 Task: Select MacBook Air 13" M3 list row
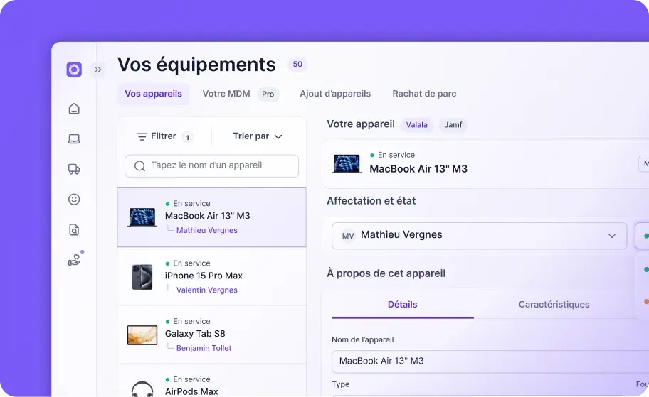click(x=211, y=217)
